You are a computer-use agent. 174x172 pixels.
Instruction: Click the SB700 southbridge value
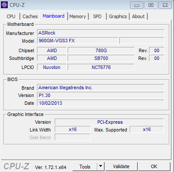(x=101, y=58)
